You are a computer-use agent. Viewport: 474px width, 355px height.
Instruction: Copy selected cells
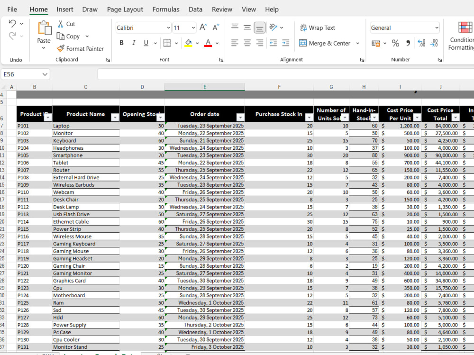click(x=69, y=36)
